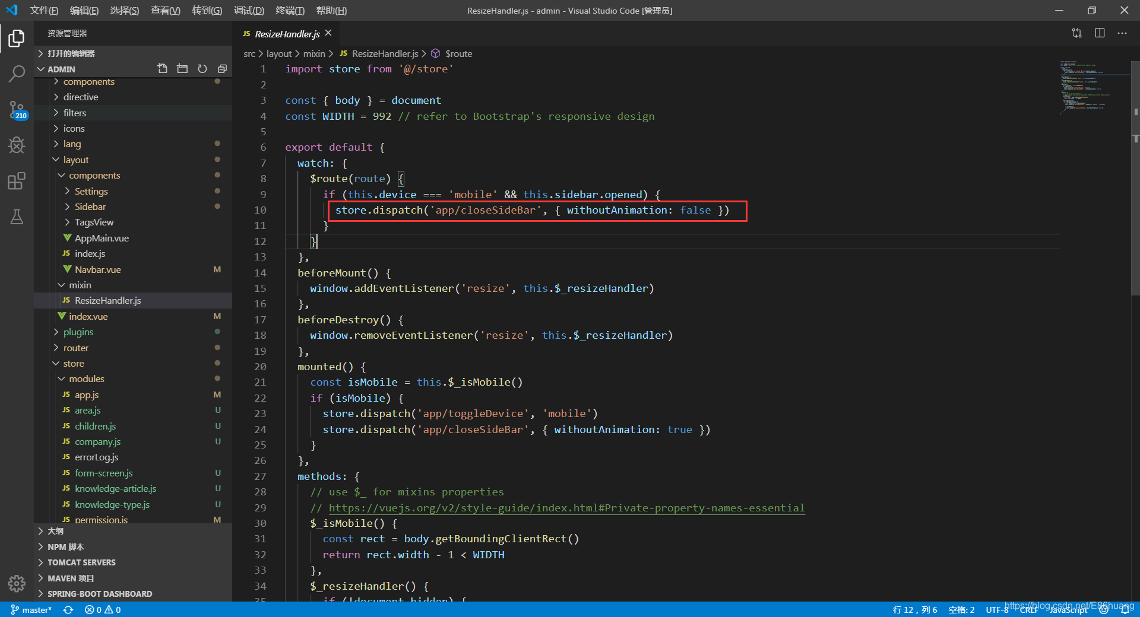This screenshot has height=617, width=1140.
Task: Click the VS Code logo icon
Action: click(x=12, y=10)
